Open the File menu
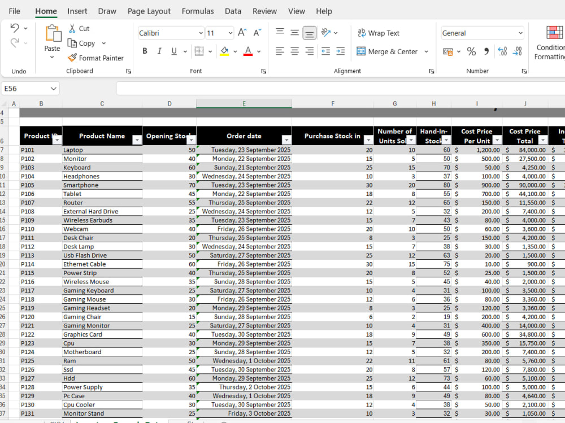The image size is (565, 423). pyautogui.click(x=15, y=11)
